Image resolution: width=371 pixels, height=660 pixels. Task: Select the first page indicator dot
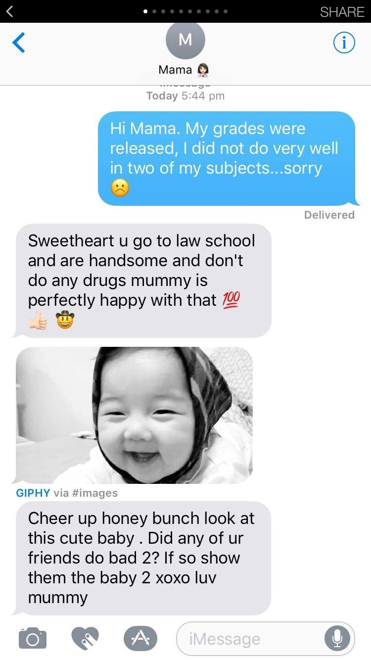[x=145, y=11]
